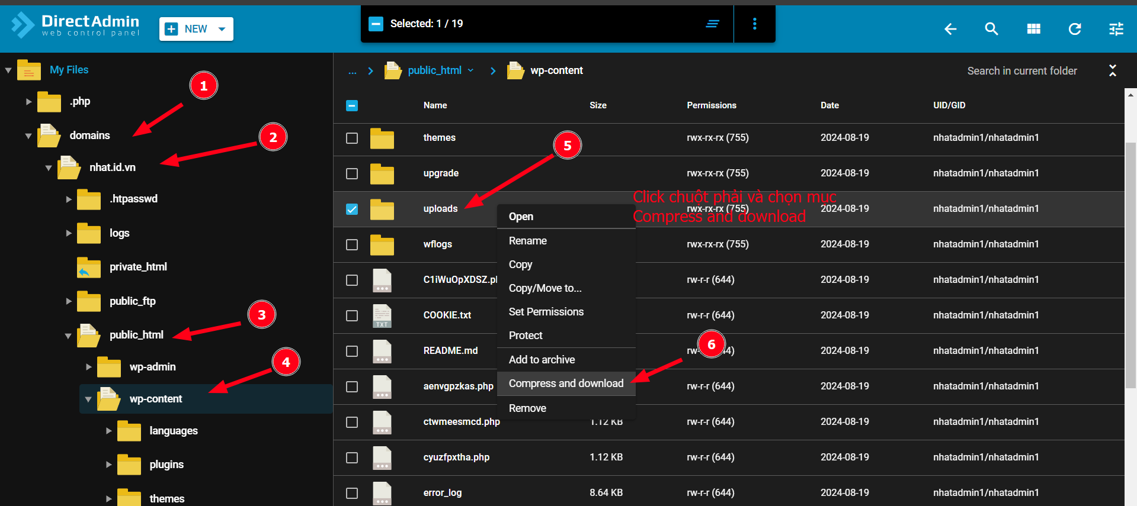Check the themes row checkbox

352,138
